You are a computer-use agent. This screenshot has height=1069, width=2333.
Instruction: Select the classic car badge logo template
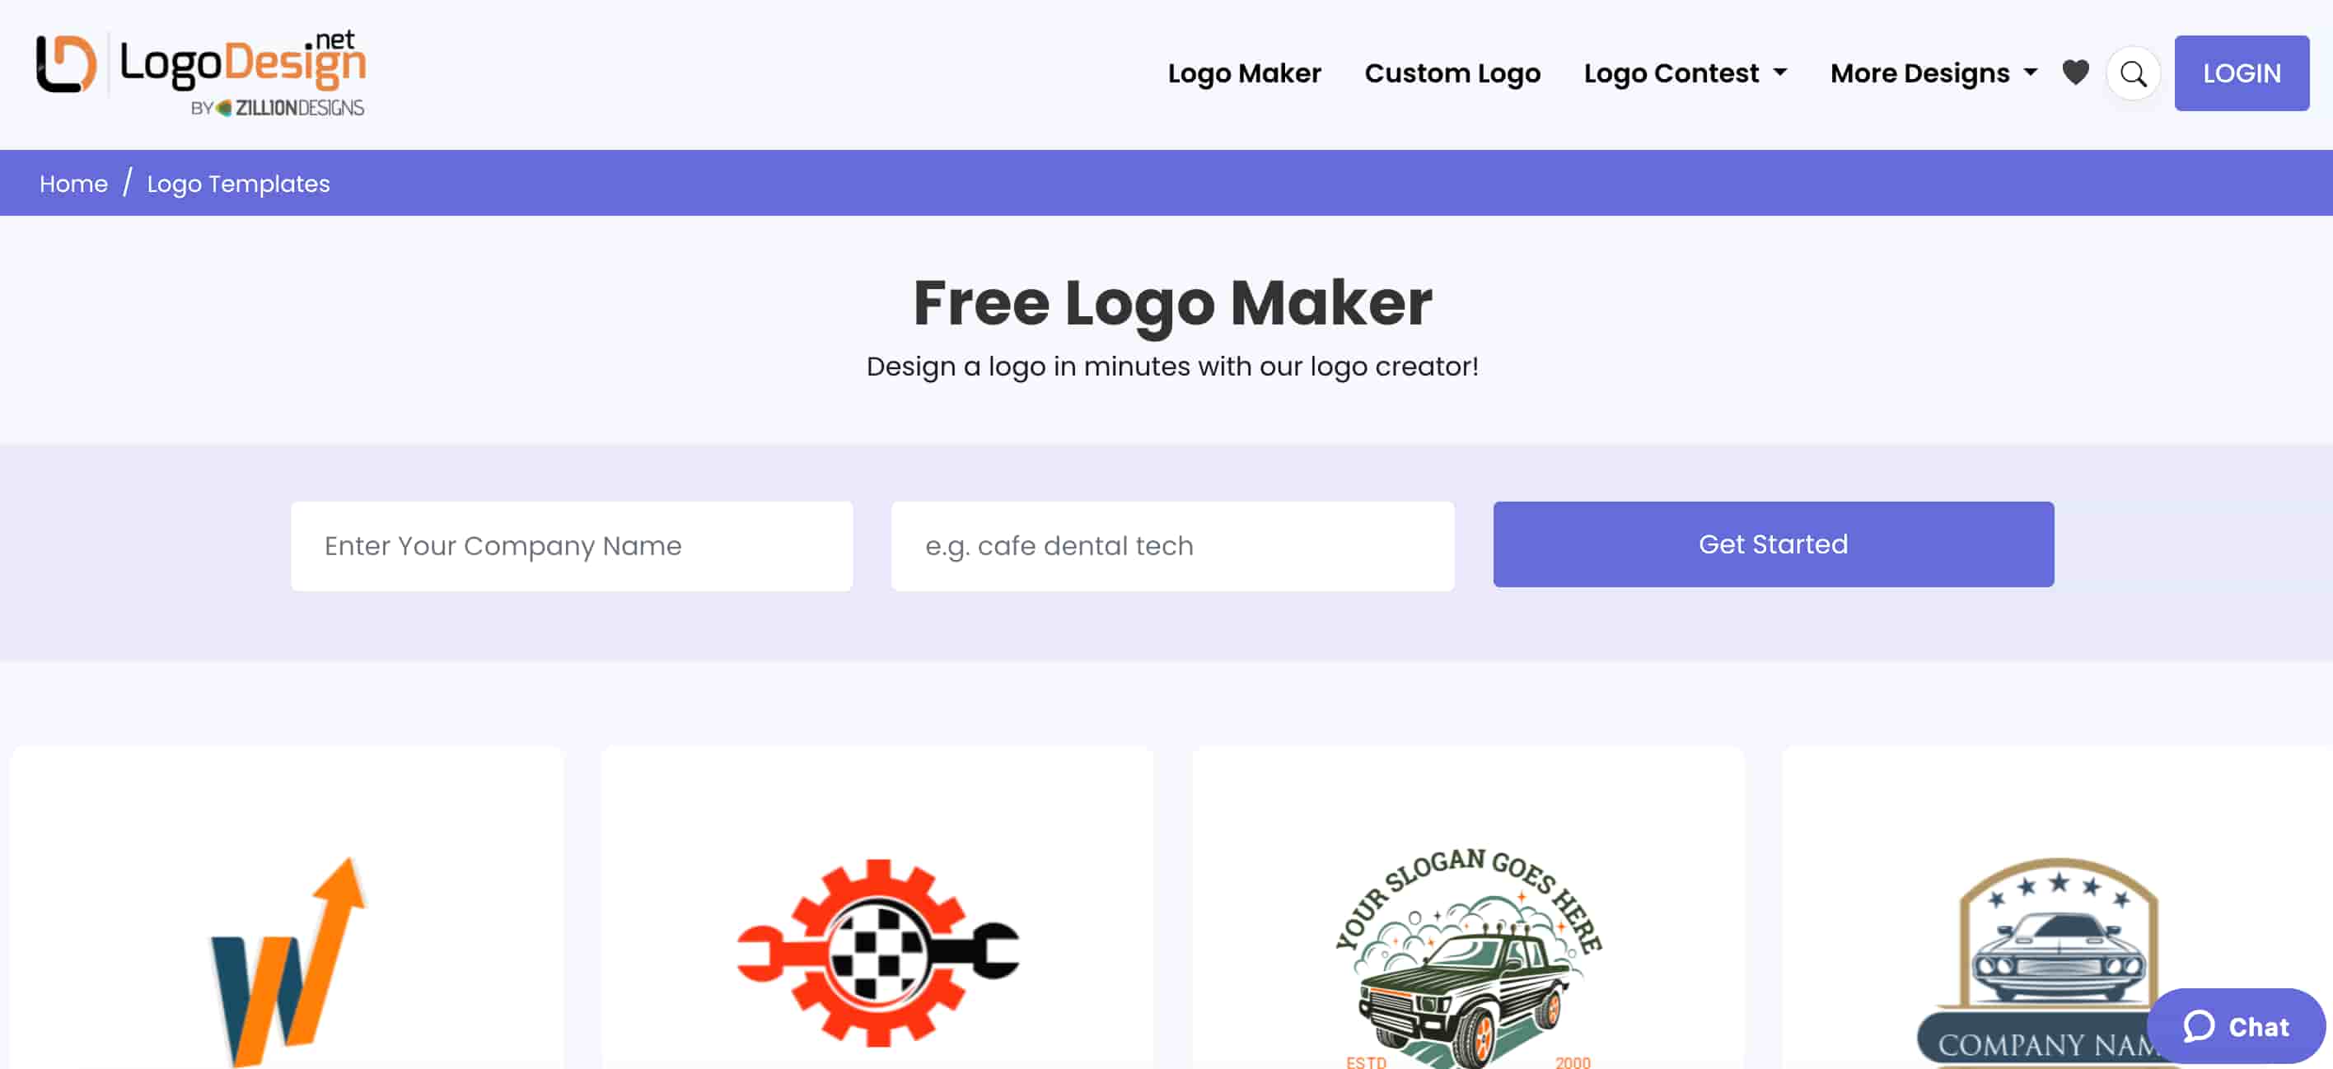2057,908
